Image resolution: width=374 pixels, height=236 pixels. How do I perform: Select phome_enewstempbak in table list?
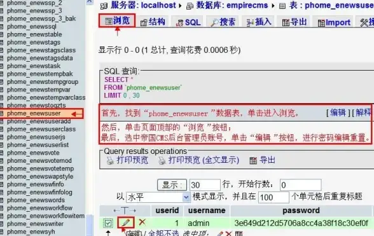click(40, 74)
